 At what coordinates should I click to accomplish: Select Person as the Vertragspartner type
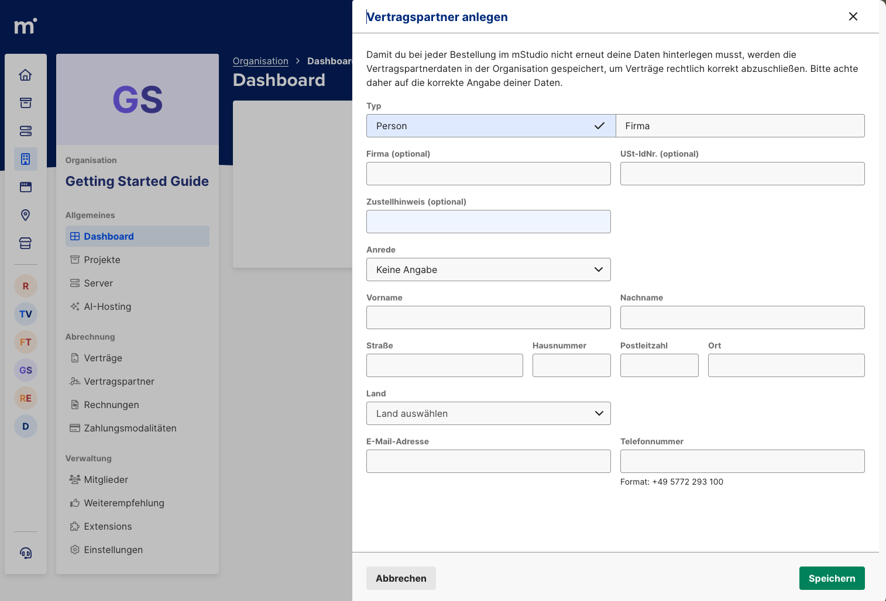490,126
